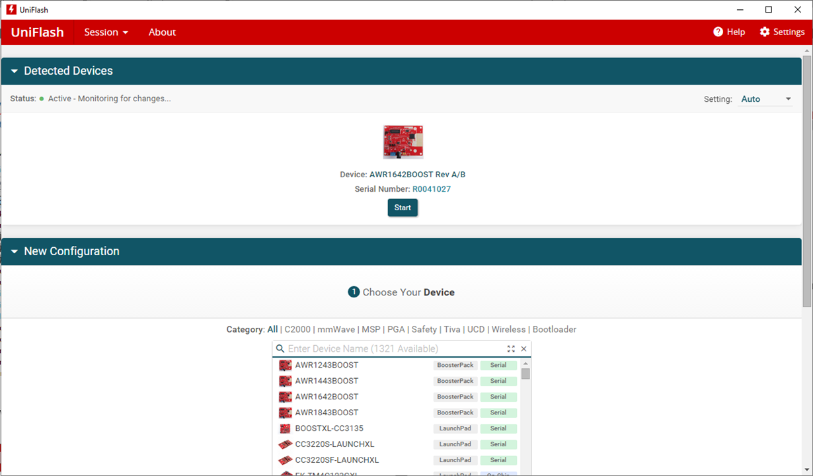813x476 pixels.
Task: Expand the device list with fullscreen icon
Action: point(511,348)
